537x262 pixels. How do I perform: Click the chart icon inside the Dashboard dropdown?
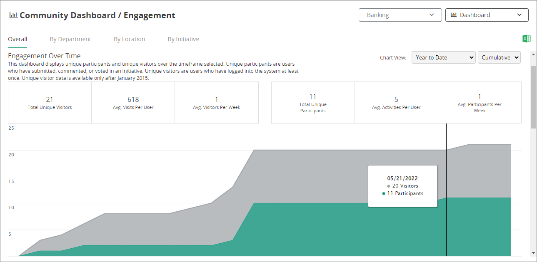pyautogui.click(x=453, y=15)
